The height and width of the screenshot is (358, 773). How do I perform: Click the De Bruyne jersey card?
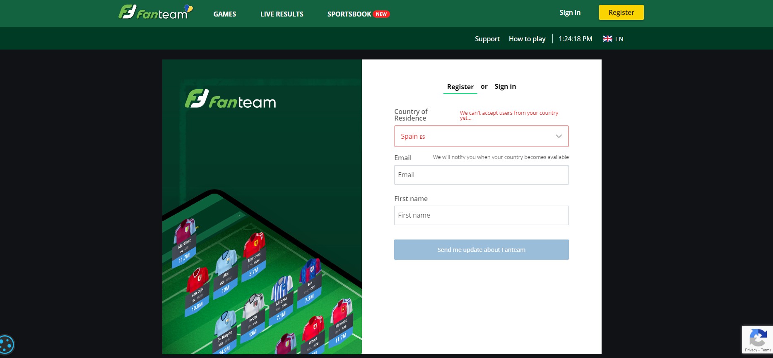point(225,332)
